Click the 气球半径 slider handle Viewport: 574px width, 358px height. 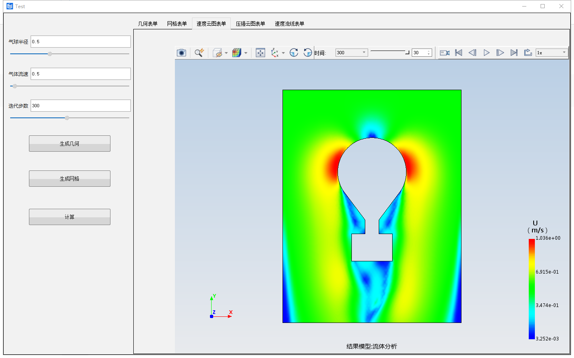click(x=50, y=54)
